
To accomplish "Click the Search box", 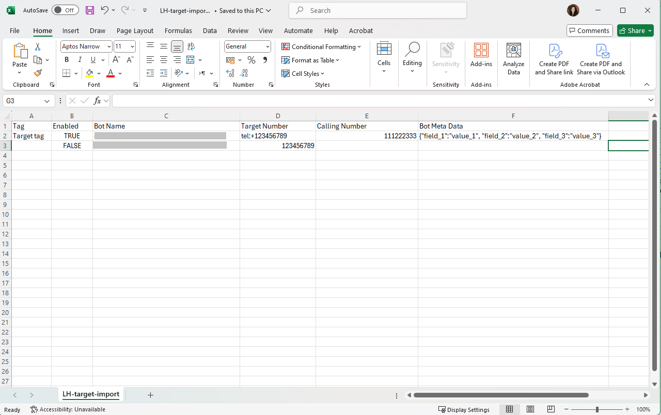I will pos(377,10).
